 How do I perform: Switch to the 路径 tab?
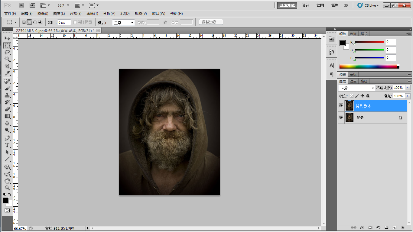point(364,81)
